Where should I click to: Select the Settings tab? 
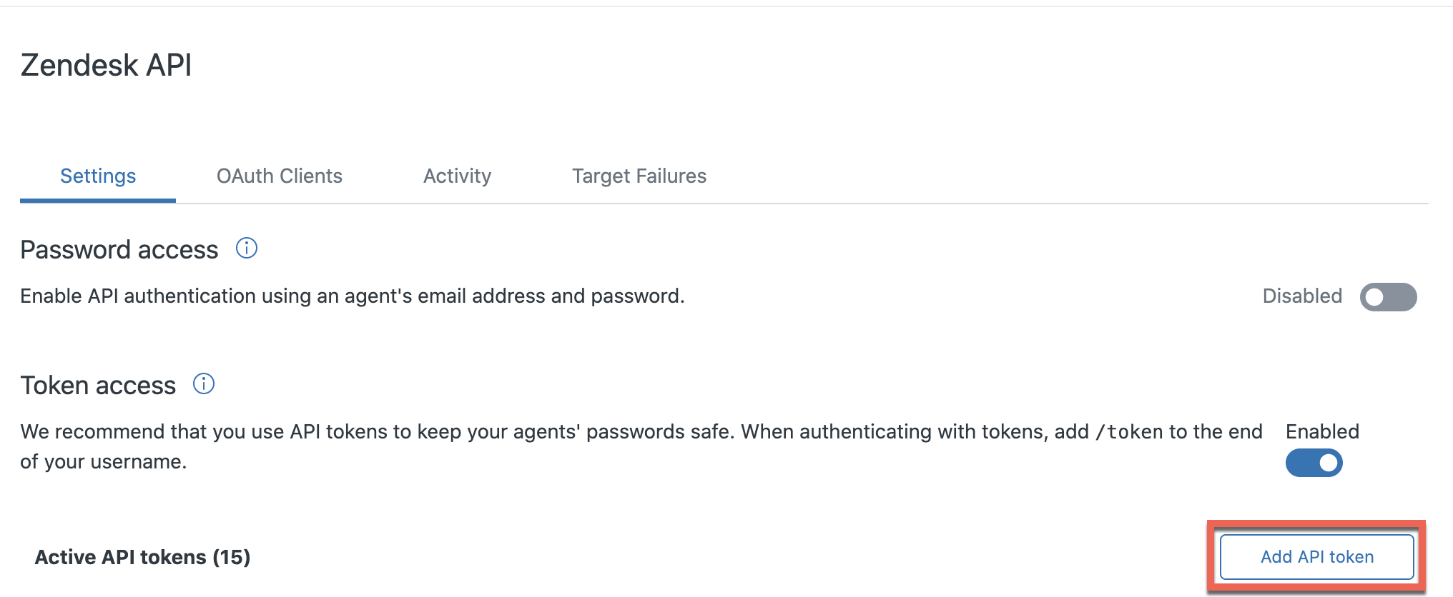pyautogui.click(x=98, y=176)
